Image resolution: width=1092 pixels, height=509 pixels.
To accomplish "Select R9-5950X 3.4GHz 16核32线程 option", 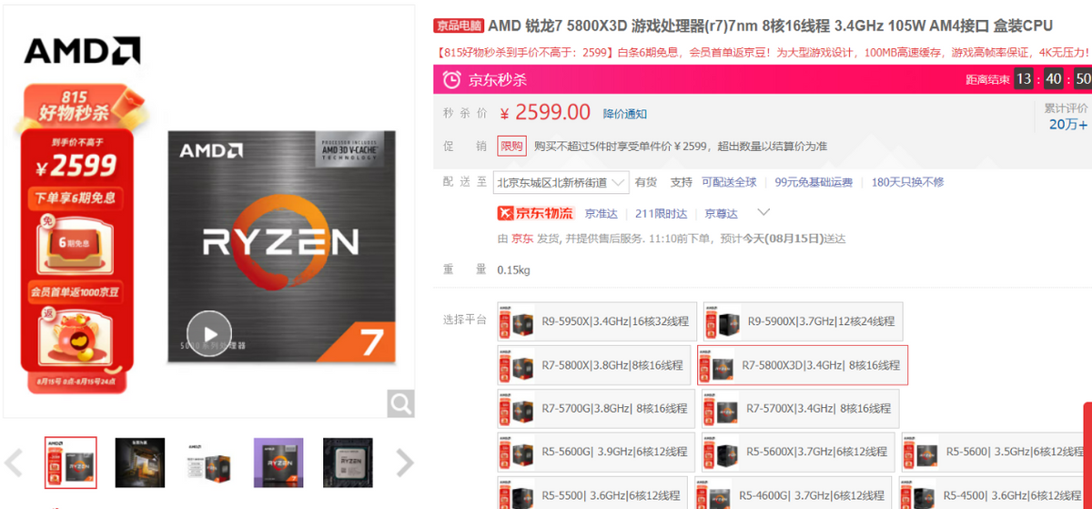I will [x=597, y=321].
